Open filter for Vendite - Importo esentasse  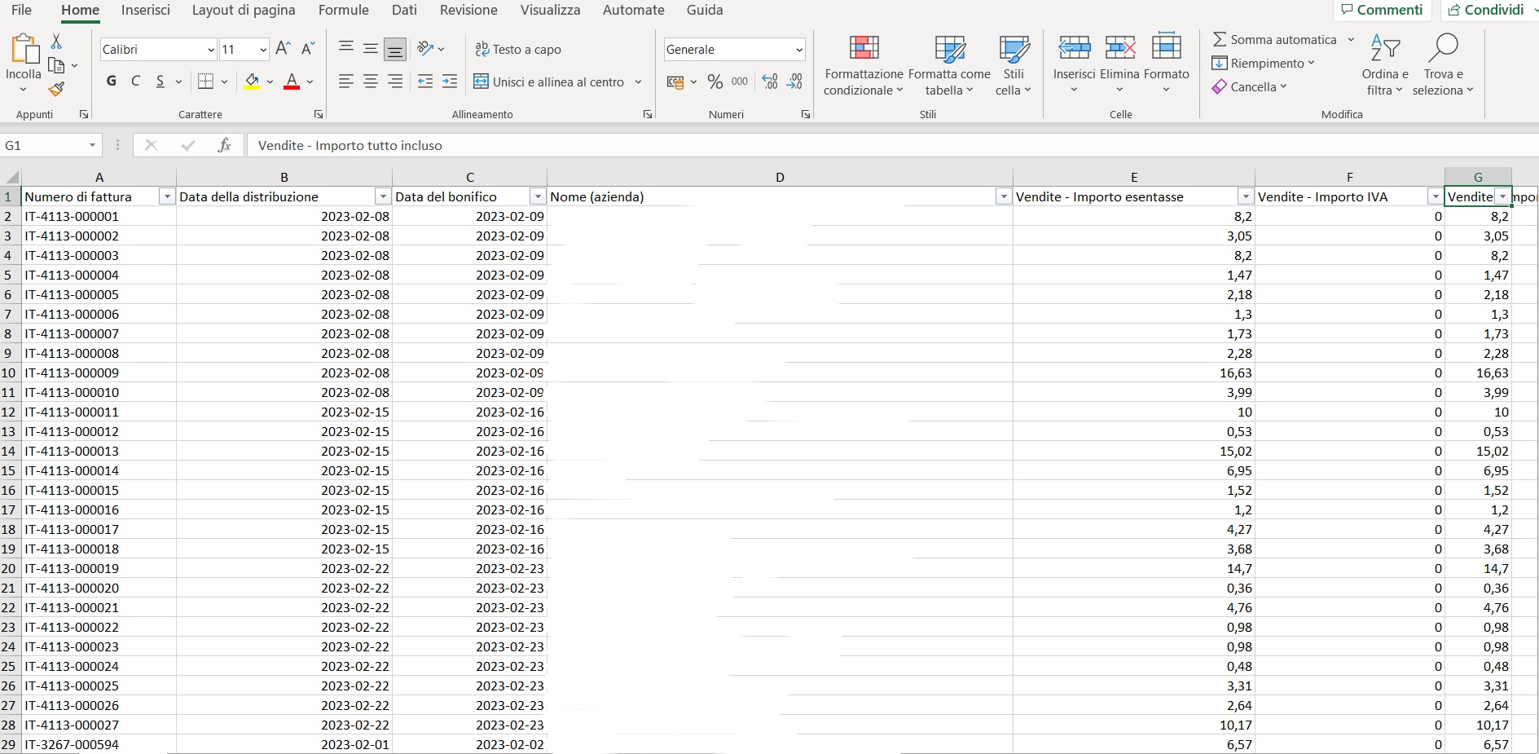[1245, 196]
